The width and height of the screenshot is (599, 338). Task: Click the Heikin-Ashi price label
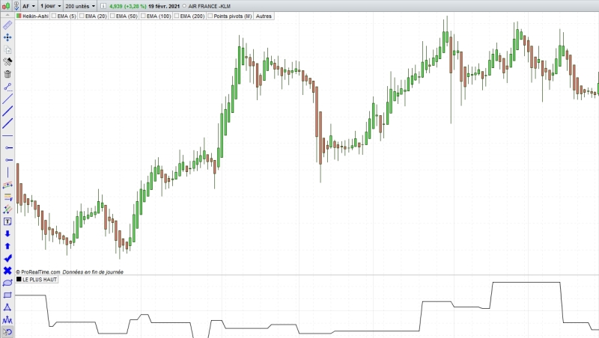(x=35, y=16)
